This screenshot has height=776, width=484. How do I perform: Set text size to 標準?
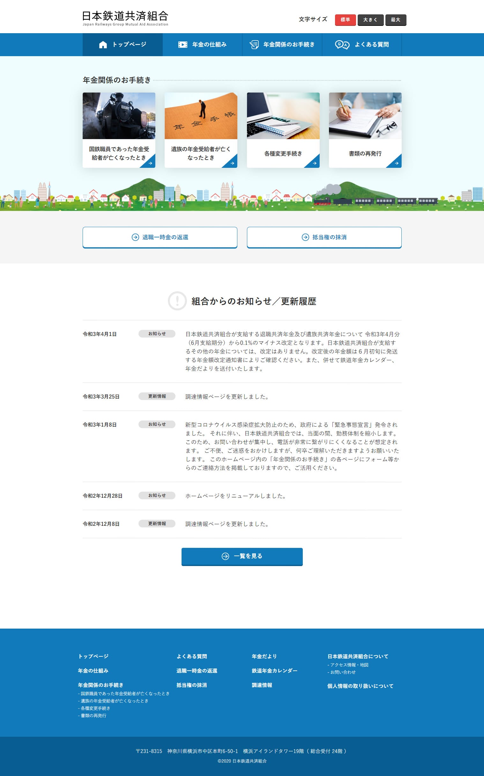(345, 20)
